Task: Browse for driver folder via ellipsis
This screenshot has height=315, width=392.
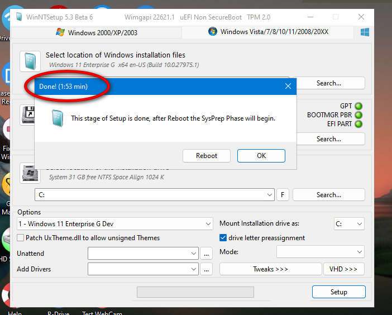Action: [206, 269]
